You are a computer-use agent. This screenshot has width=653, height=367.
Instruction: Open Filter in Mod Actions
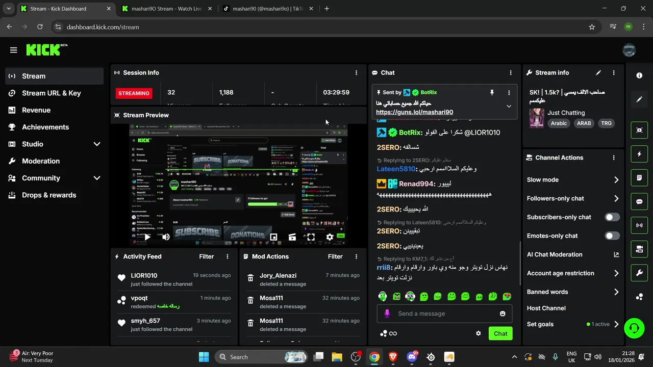pyautogui.click(x=335, y=256)
